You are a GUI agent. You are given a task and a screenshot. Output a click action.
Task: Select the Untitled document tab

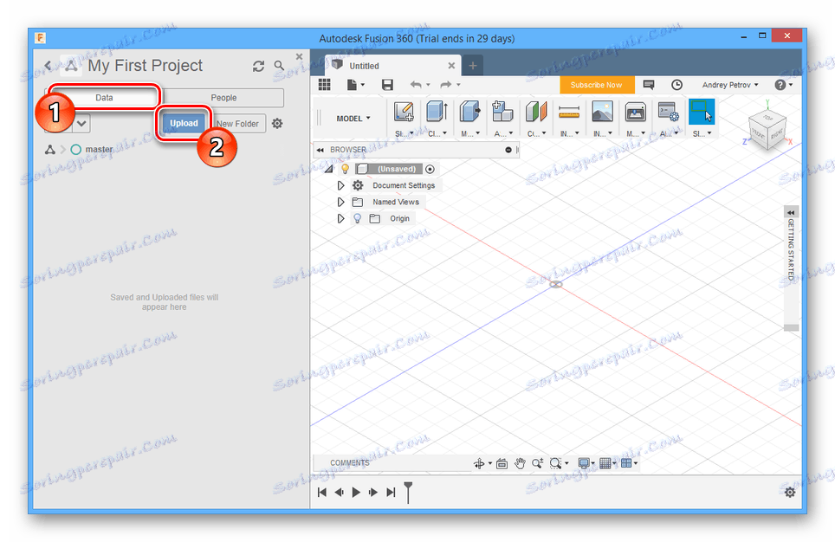pos(393,66)
